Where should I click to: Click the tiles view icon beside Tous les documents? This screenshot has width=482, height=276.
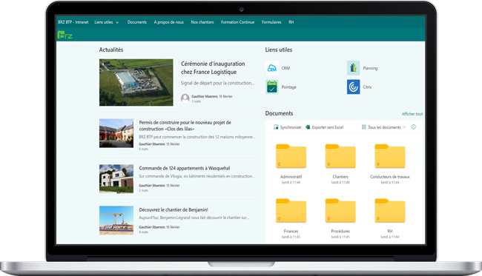(363, 127)
